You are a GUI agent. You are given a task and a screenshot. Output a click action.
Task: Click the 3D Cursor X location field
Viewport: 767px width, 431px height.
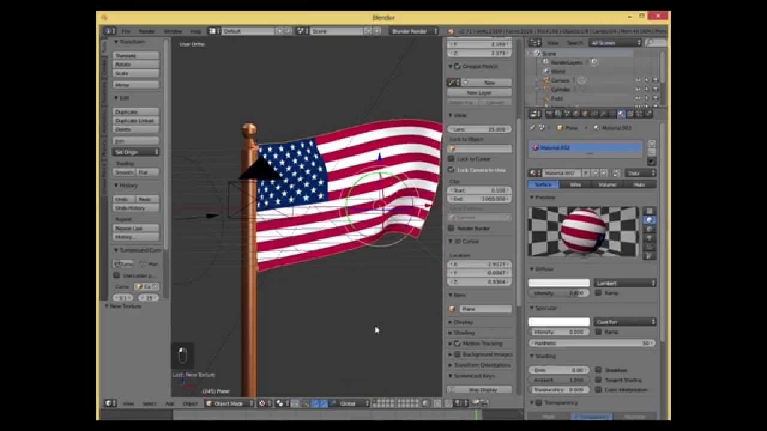coord(480,264)
